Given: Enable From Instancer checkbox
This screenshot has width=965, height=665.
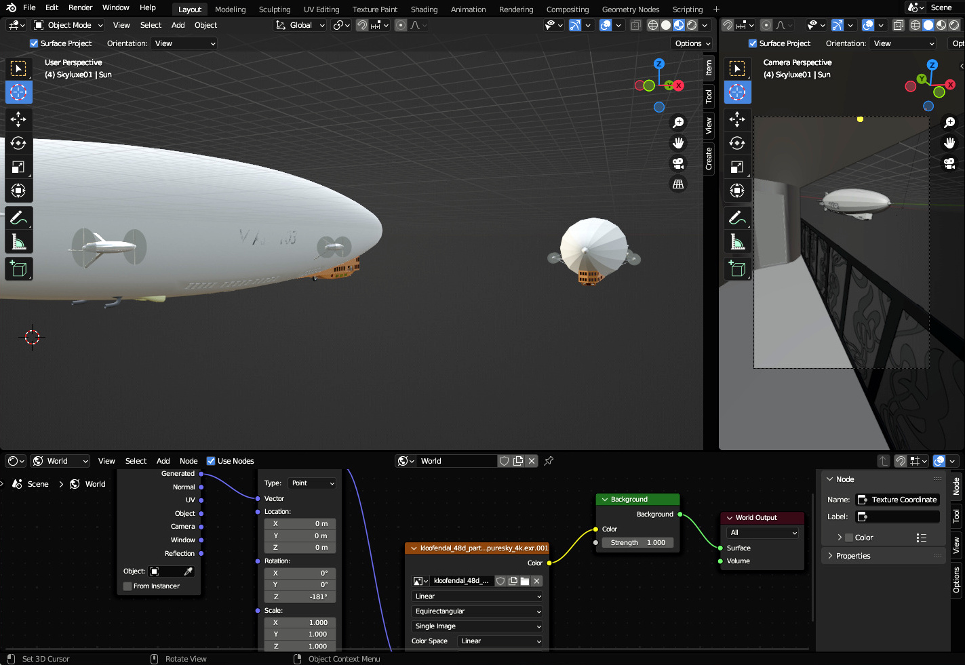Looking at the screenshot, I should click(x=127, y=586).
